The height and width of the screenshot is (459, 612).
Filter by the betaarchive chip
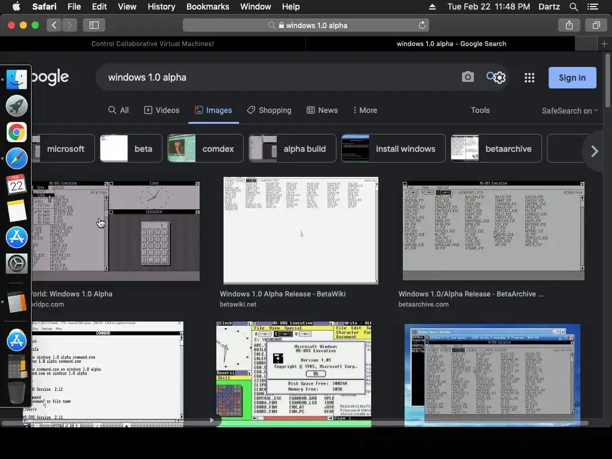point(496,148)
